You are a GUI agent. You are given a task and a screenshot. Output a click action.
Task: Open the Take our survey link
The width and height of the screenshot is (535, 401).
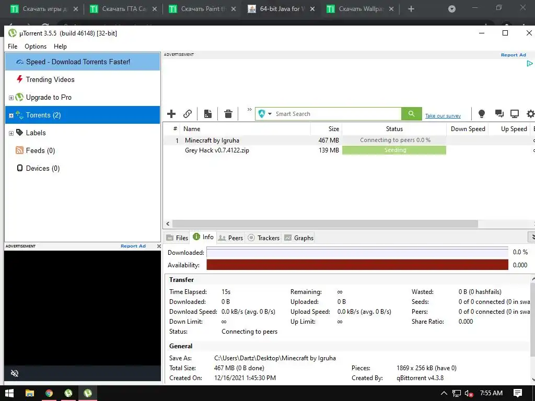click(443, 116)
